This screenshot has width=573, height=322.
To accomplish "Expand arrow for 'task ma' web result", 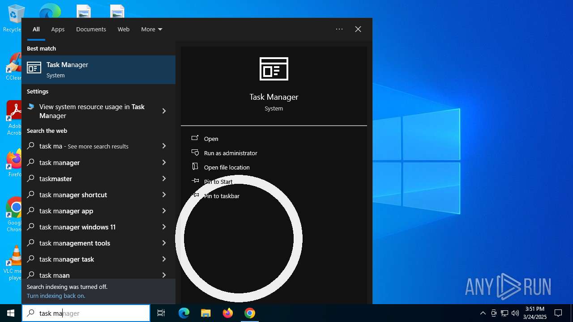I will pyautogui.click(x=164, y=146).
